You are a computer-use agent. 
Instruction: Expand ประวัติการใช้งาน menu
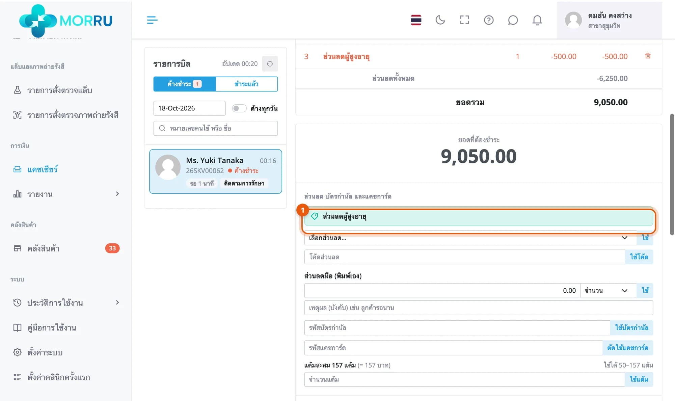pyautogui.click(x=66, y=302)
